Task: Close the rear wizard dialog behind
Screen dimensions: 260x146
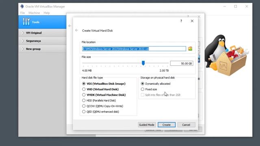Action: pos(199,17)
